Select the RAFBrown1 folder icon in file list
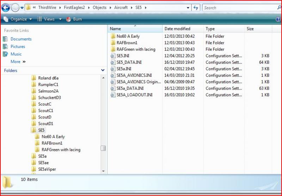The image size is (282, 196). (113, 43)
